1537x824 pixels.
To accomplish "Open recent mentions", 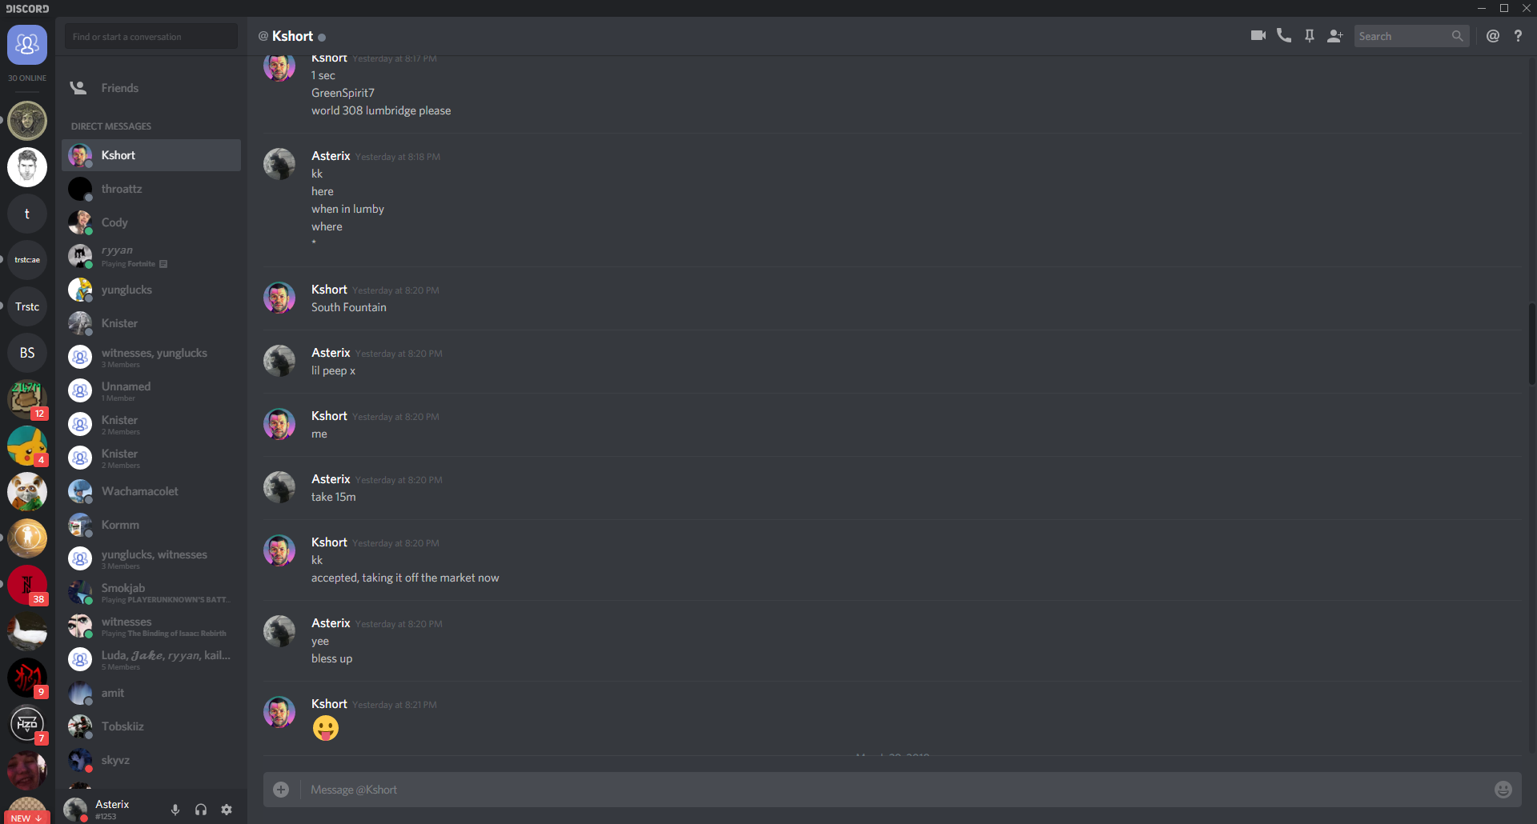I will coord(1493,36).
